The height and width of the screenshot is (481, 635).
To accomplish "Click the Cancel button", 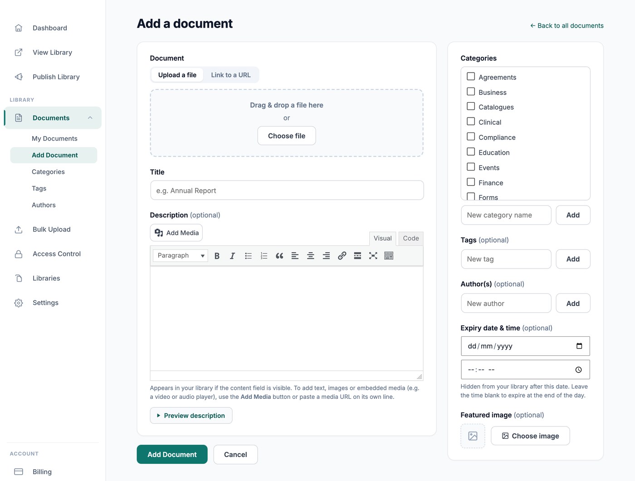I will click(x=235, y=455).
